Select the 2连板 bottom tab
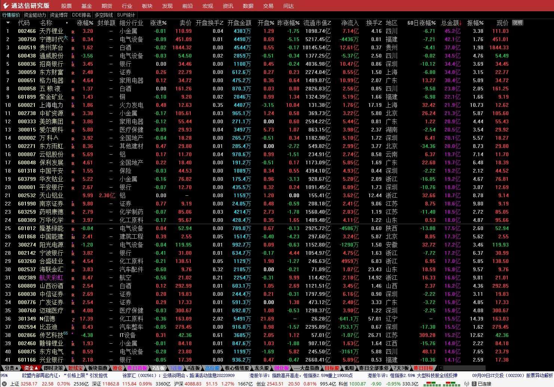 (x=158, y=368)
